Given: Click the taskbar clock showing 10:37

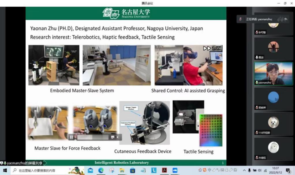Looking at the screenshot, I should tap(275, 170).
